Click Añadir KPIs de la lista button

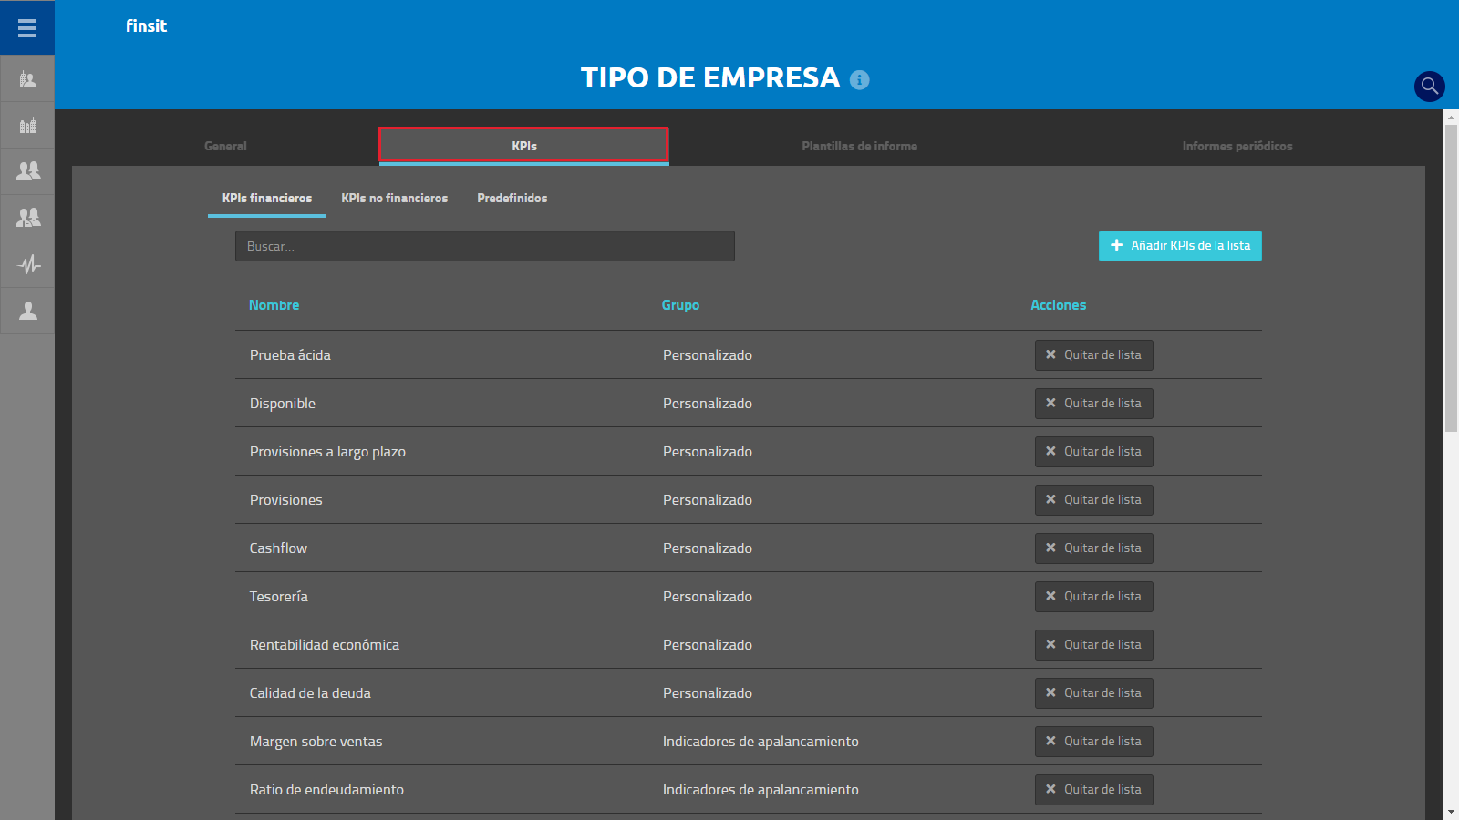pyautogui.click(x=1180, y=246)
